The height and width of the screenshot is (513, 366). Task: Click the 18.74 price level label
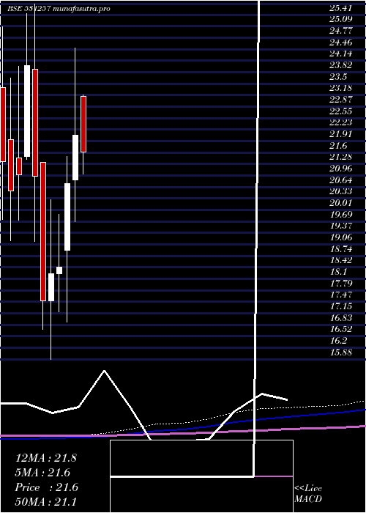(x=340, y=248)
